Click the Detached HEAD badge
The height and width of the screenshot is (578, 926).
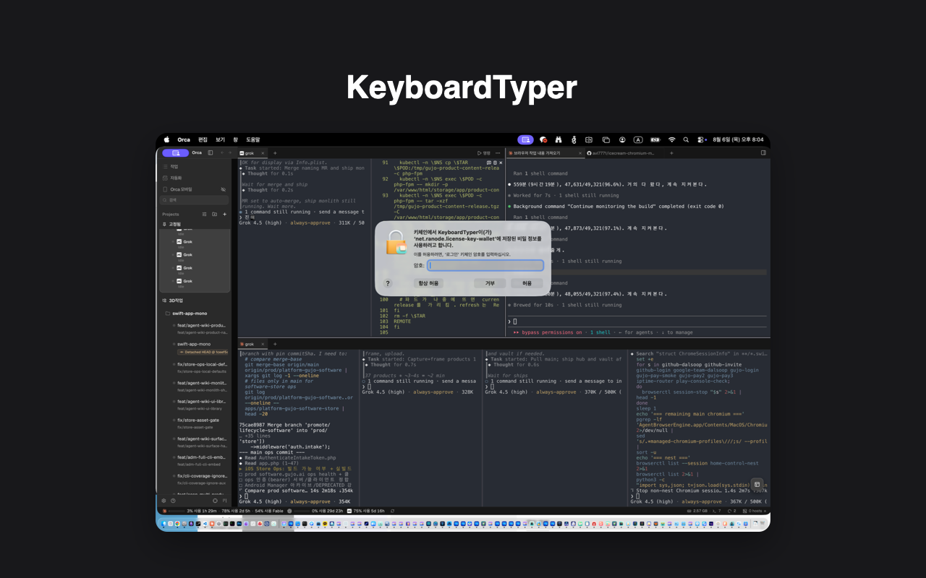203,352
